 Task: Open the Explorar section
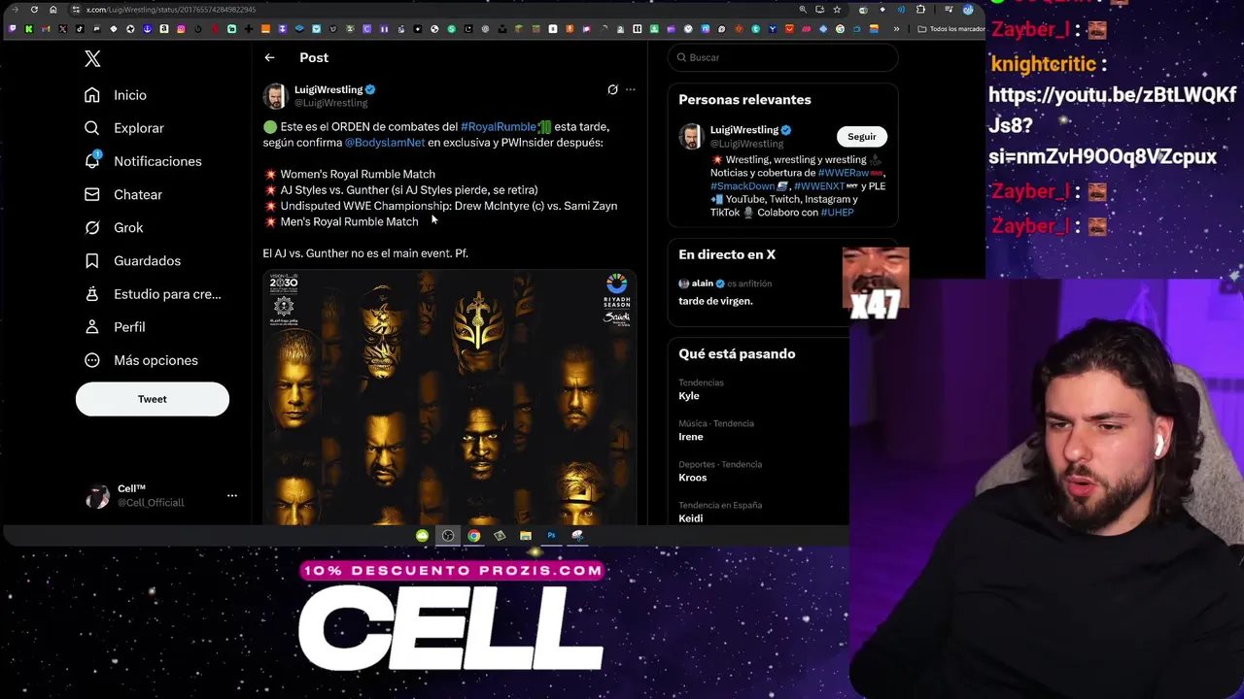tap(124, 128)
